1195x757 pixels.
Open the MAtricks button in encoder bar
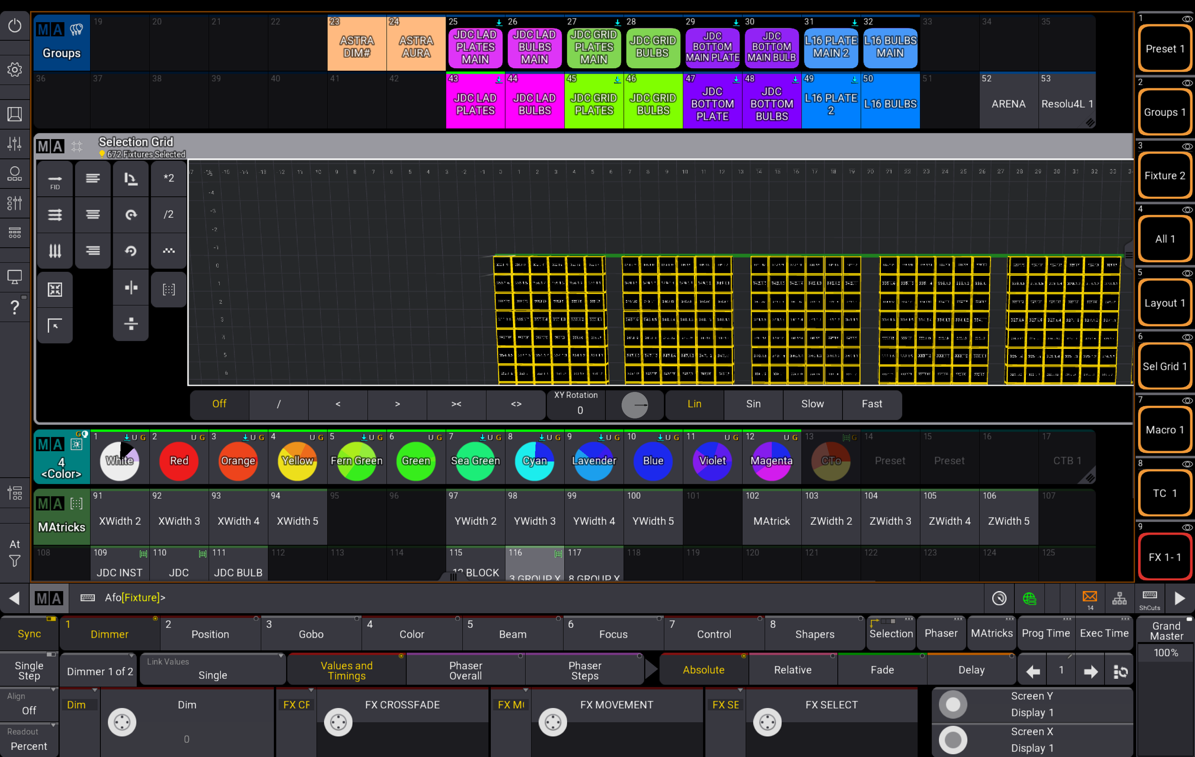[991, 633]
